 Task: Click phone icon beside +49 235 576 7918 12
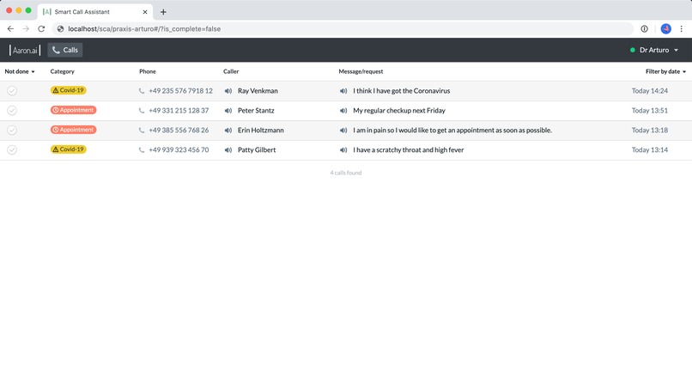(142, 91)
